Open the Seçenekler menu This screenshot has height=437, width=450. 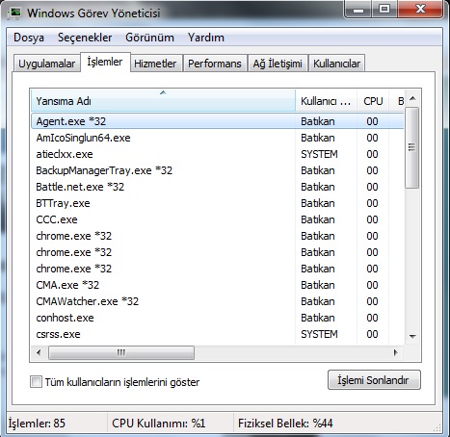coord(85,38)
